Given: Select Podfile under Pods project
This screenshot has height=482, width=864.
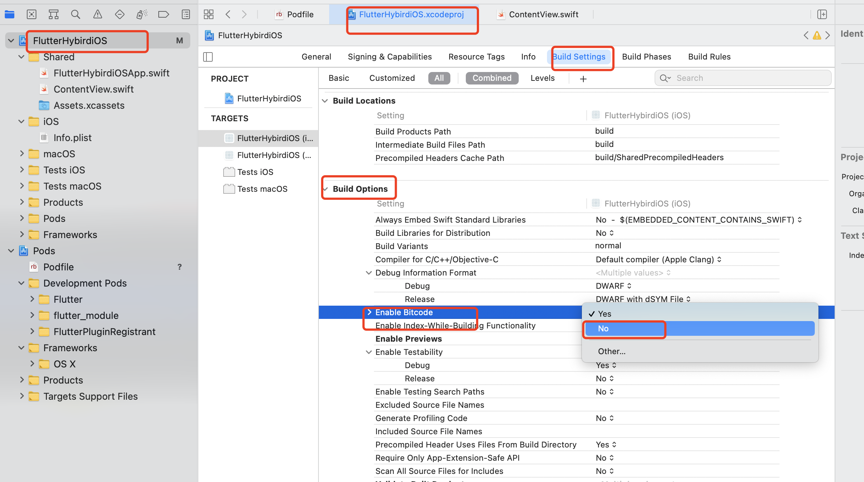Looking at the screenshot, I should click(58, 267).
